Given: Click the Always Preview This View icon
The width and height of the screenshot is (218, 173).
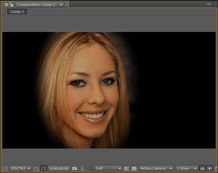Looking at the screenshot, I should coord(5,168).
